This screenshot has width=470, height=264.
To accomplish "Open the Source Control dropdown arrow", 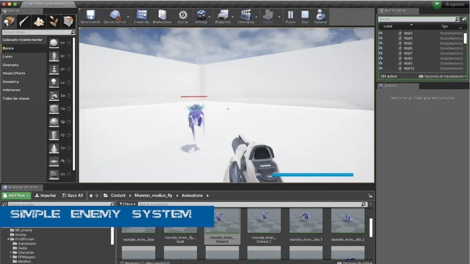I will [128, 17].
